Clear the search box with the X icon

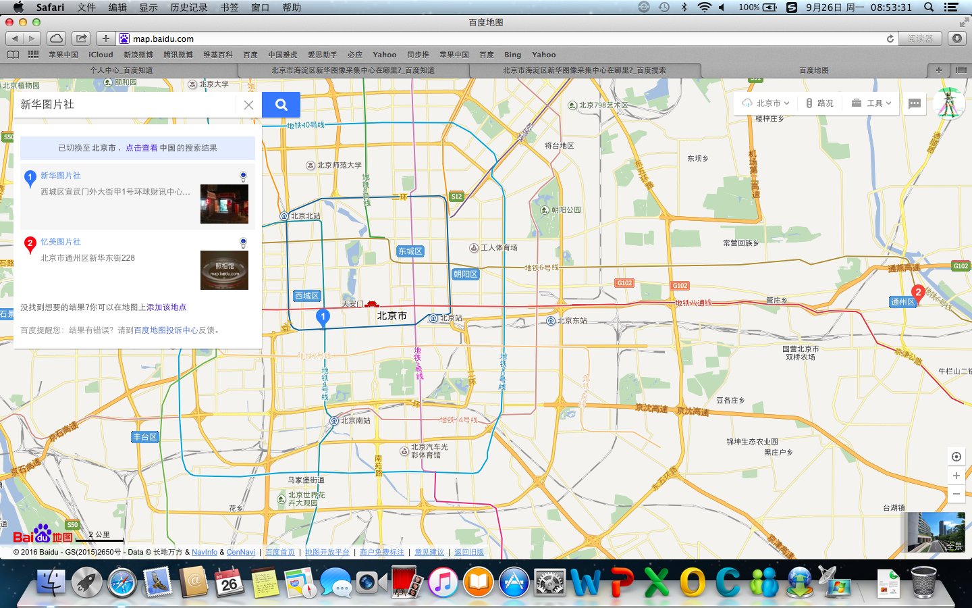[x=248, y=105]
